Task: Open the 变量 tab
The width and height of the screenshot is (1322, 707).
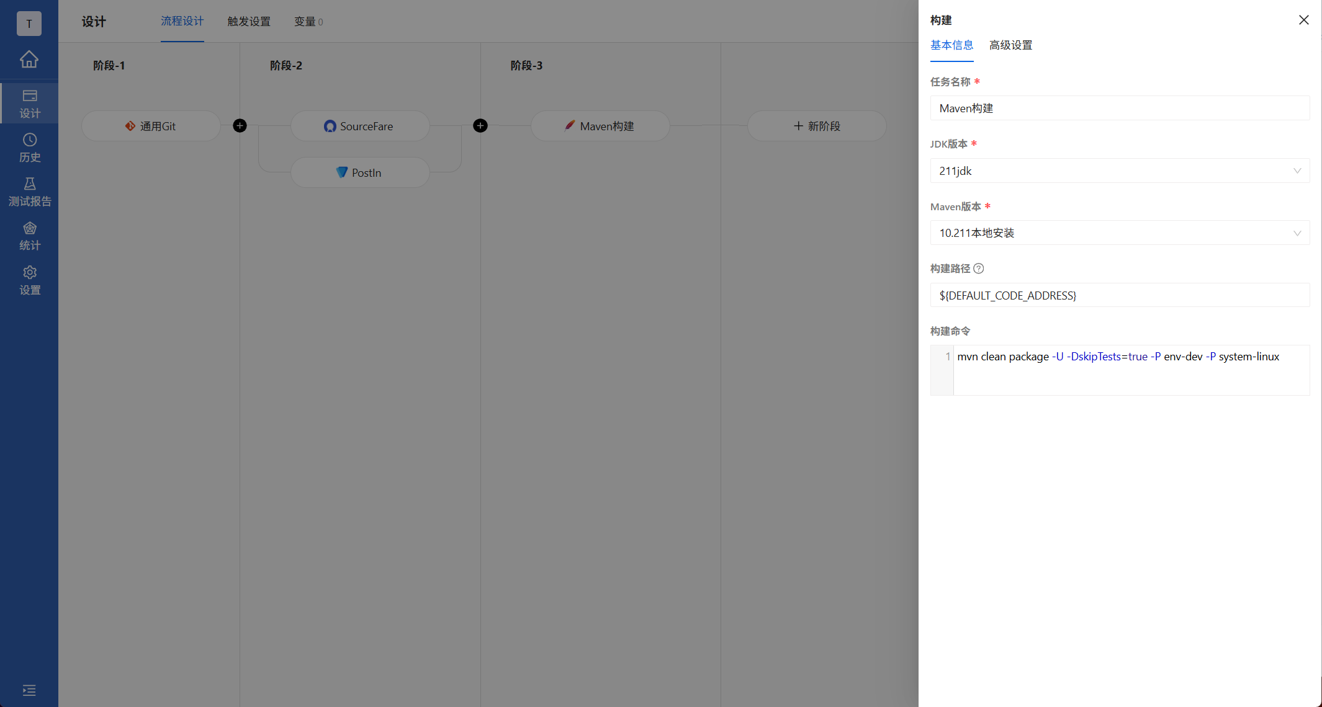Action: (x=308, y=22)
